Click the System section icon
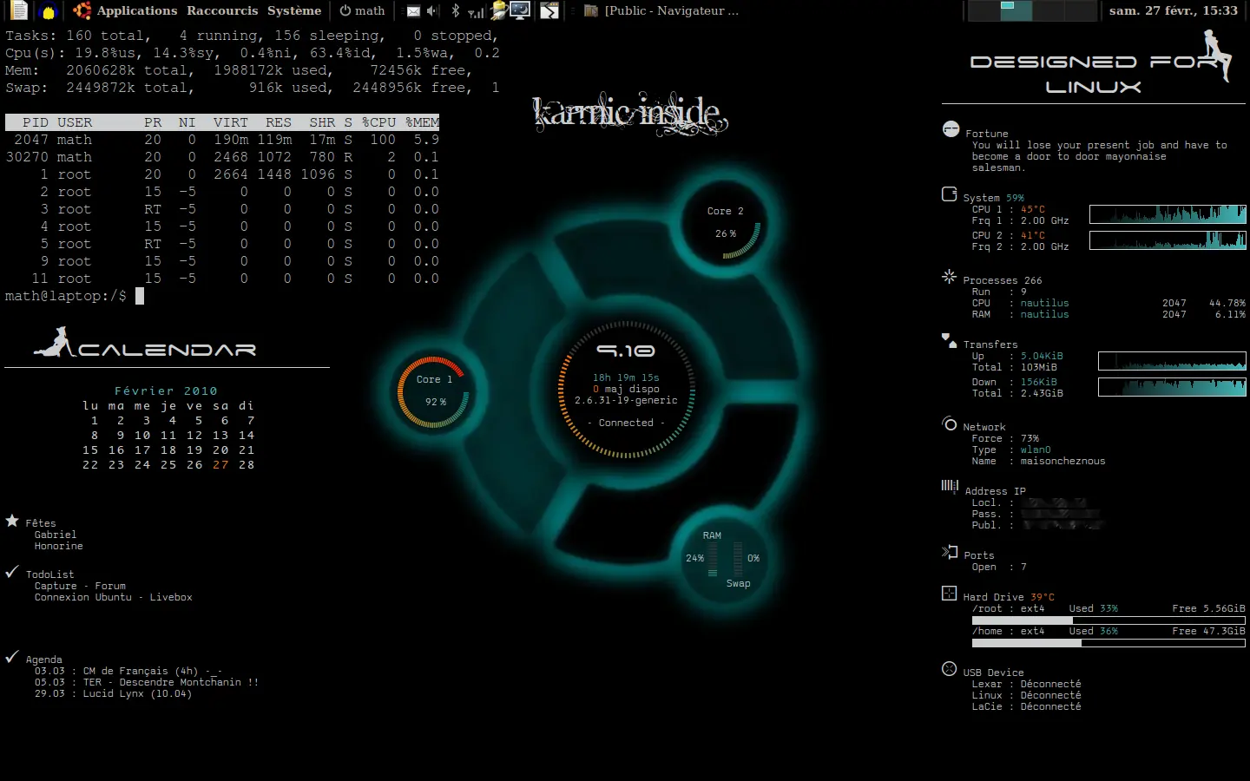 click(950, 194)
